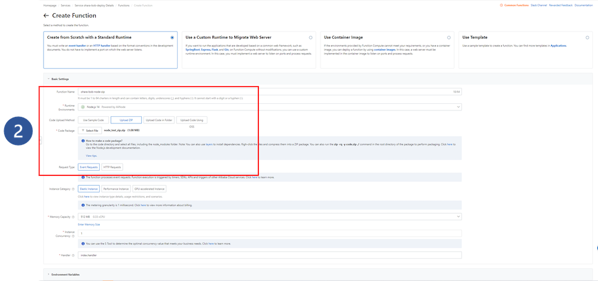Click the Node.js logo in Runtime Environments
Screen dimensions: 598x281
pyautogui.click(x=83, y=107)
